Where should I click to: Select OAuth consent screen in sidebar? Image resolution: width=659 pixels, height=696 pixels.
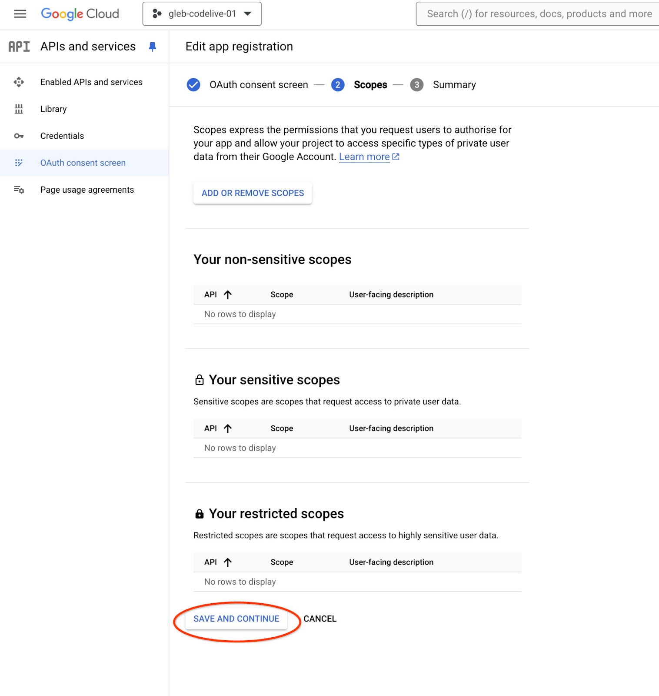[x=83, y=163]
